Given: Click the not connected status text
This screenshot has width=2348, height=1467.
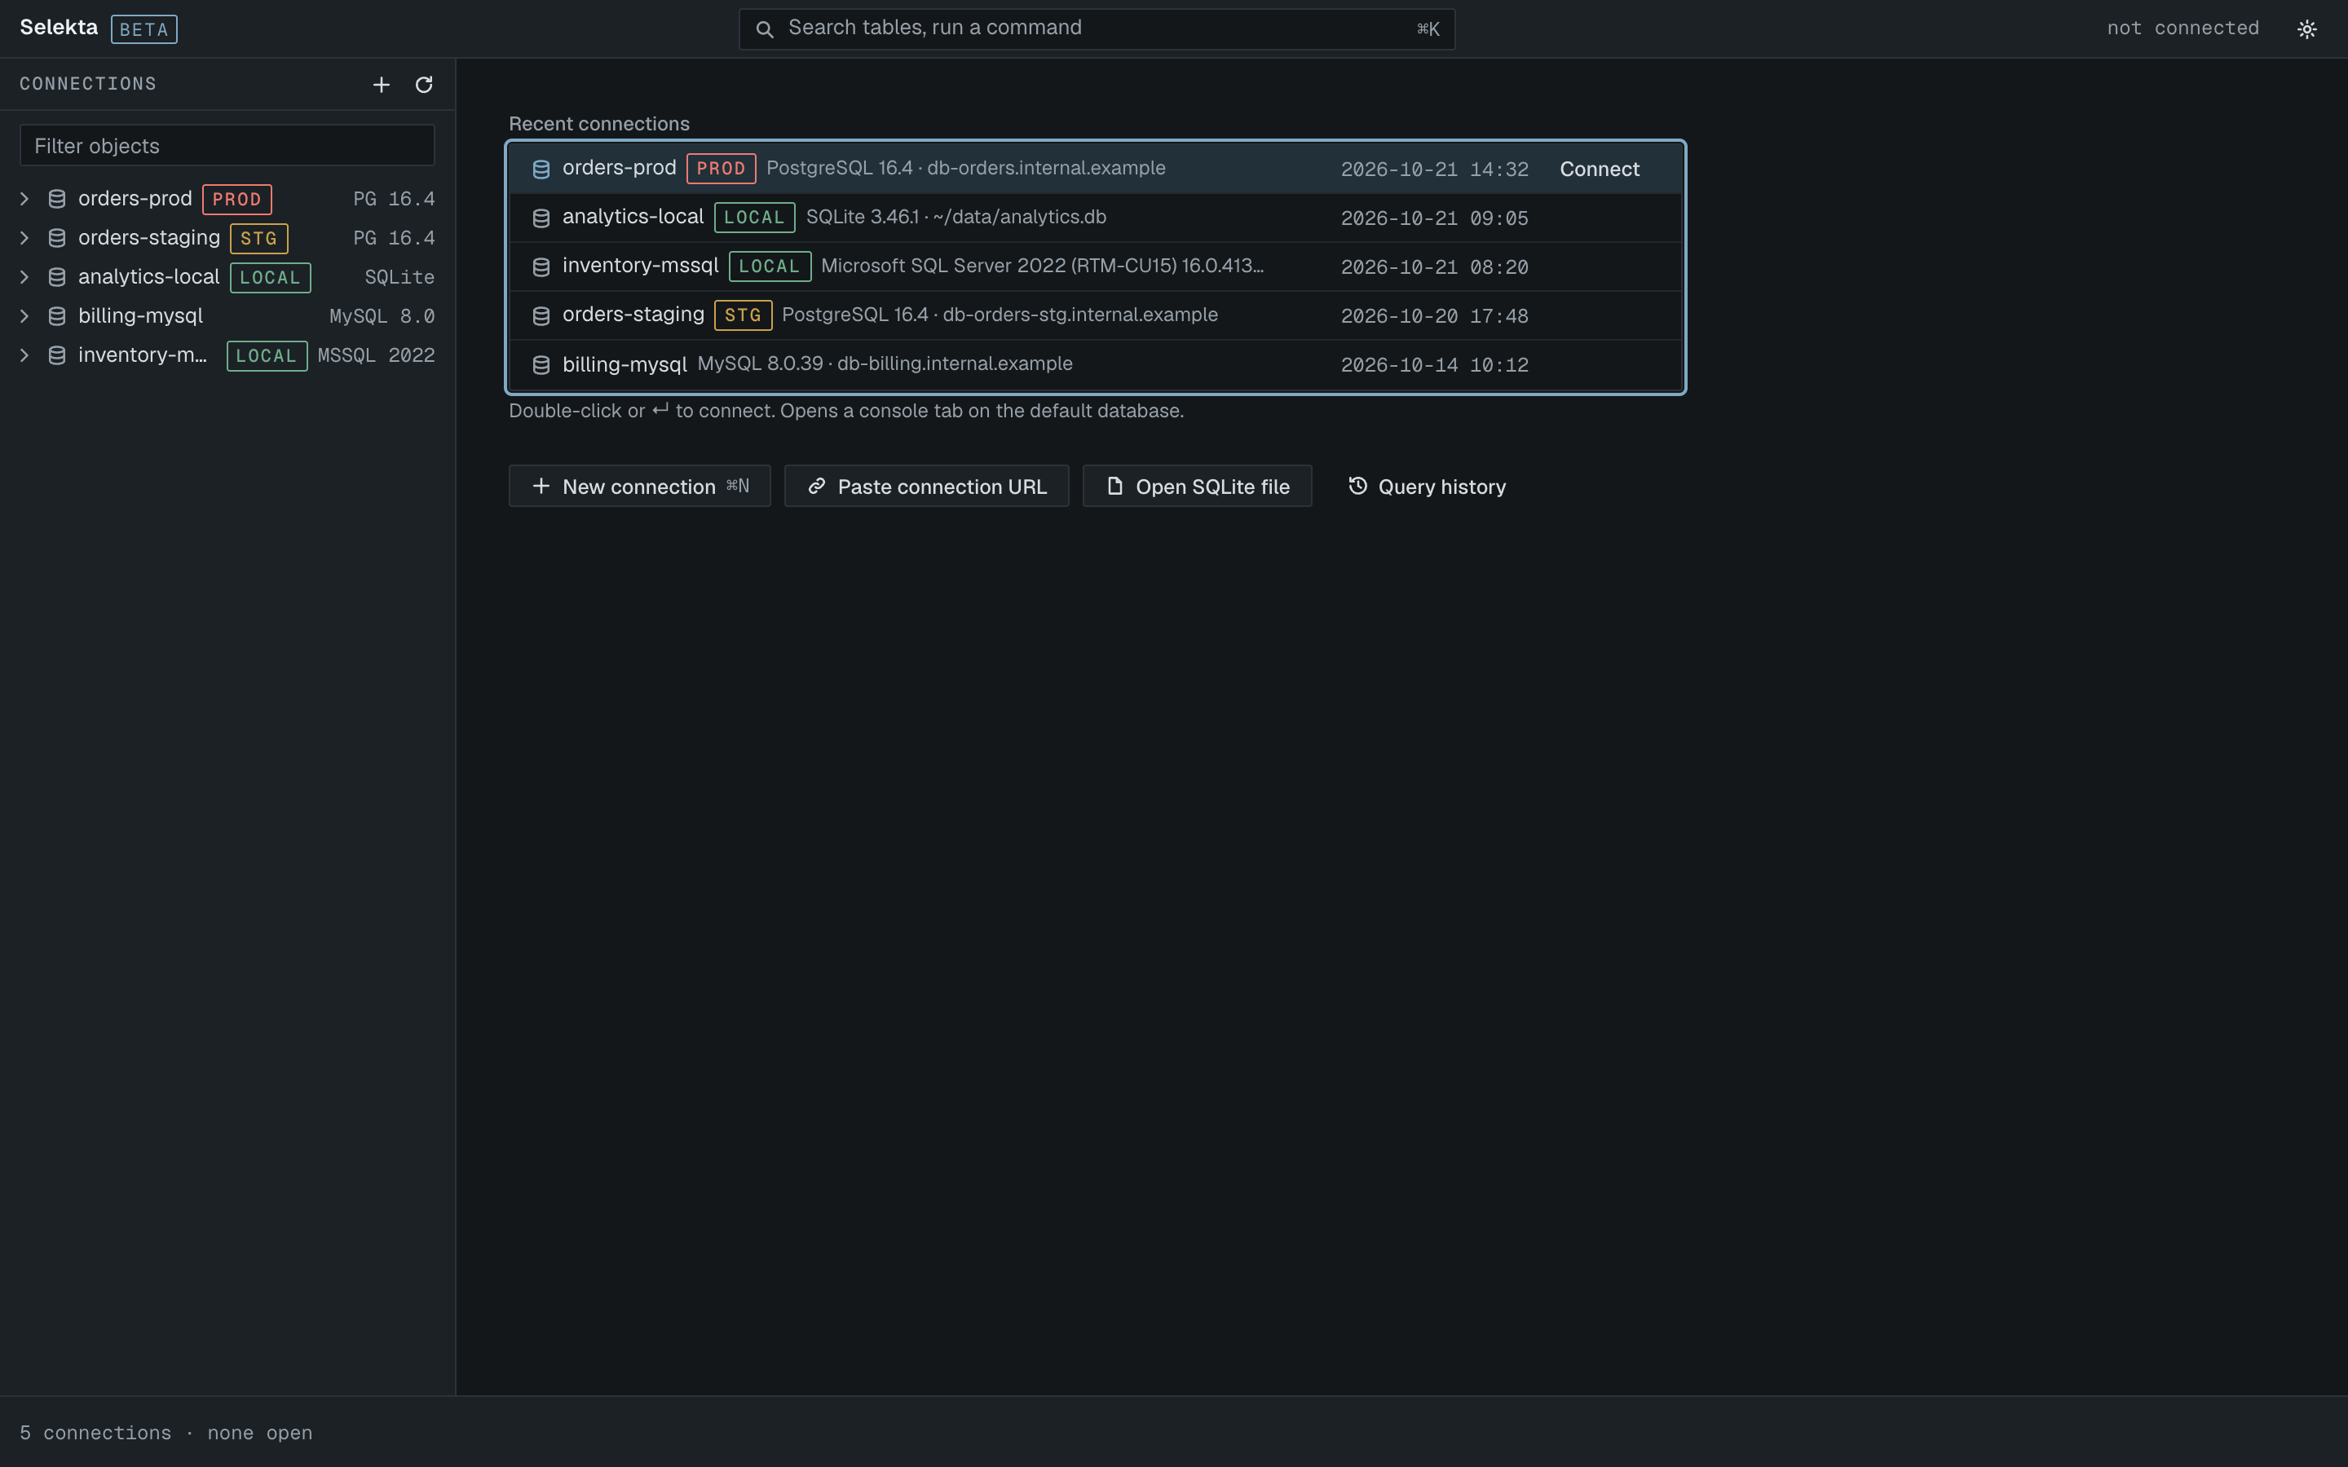Looking at the screenshot, I should click(2182, 29).
